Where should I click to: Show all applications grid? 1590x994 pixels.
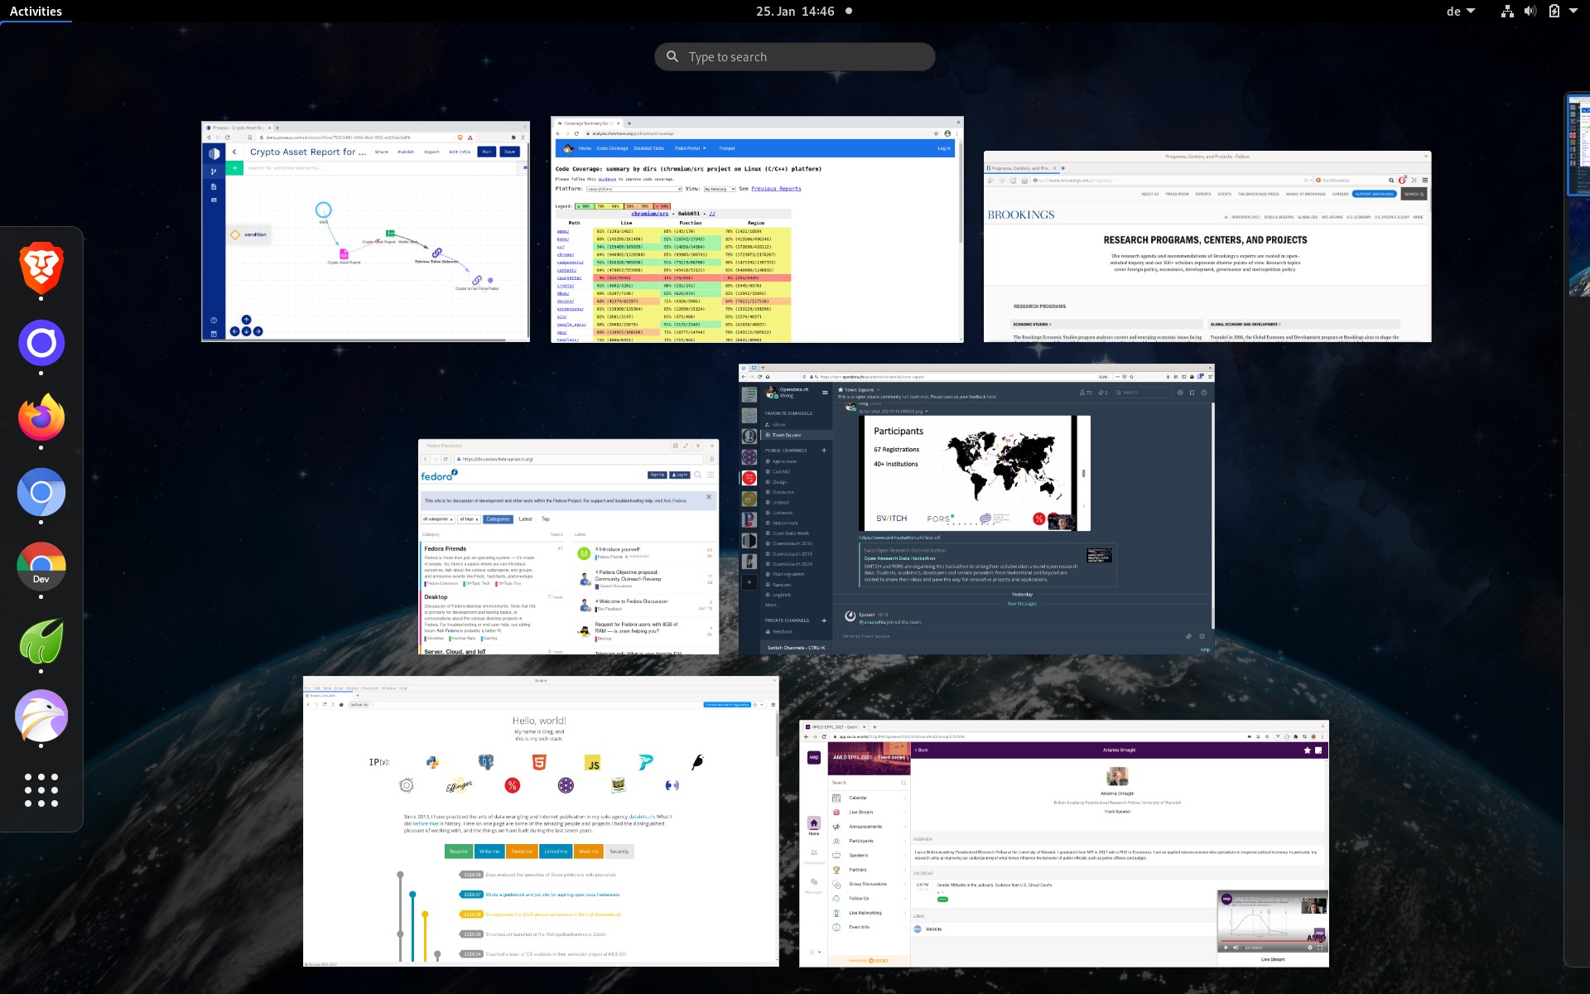click(x=41, y=790)
